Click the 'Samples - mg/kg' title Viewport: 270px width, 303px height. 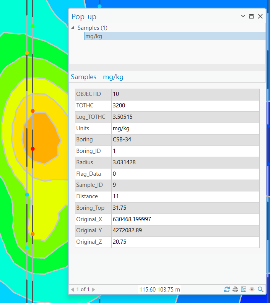pyautogui.click(x=97, y=77)
